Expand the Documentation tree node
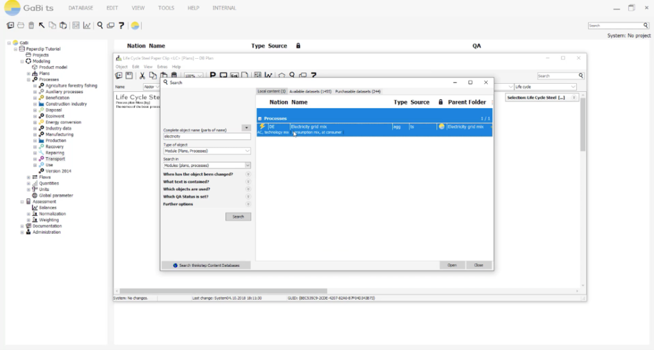The width and height of the screenshot is (654, 350). (22, 226)
